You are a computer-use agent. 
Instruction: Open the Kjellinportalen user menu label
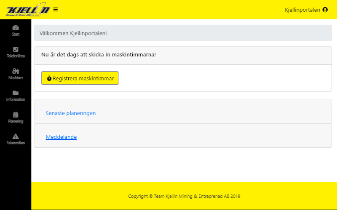tap(302, 10)
